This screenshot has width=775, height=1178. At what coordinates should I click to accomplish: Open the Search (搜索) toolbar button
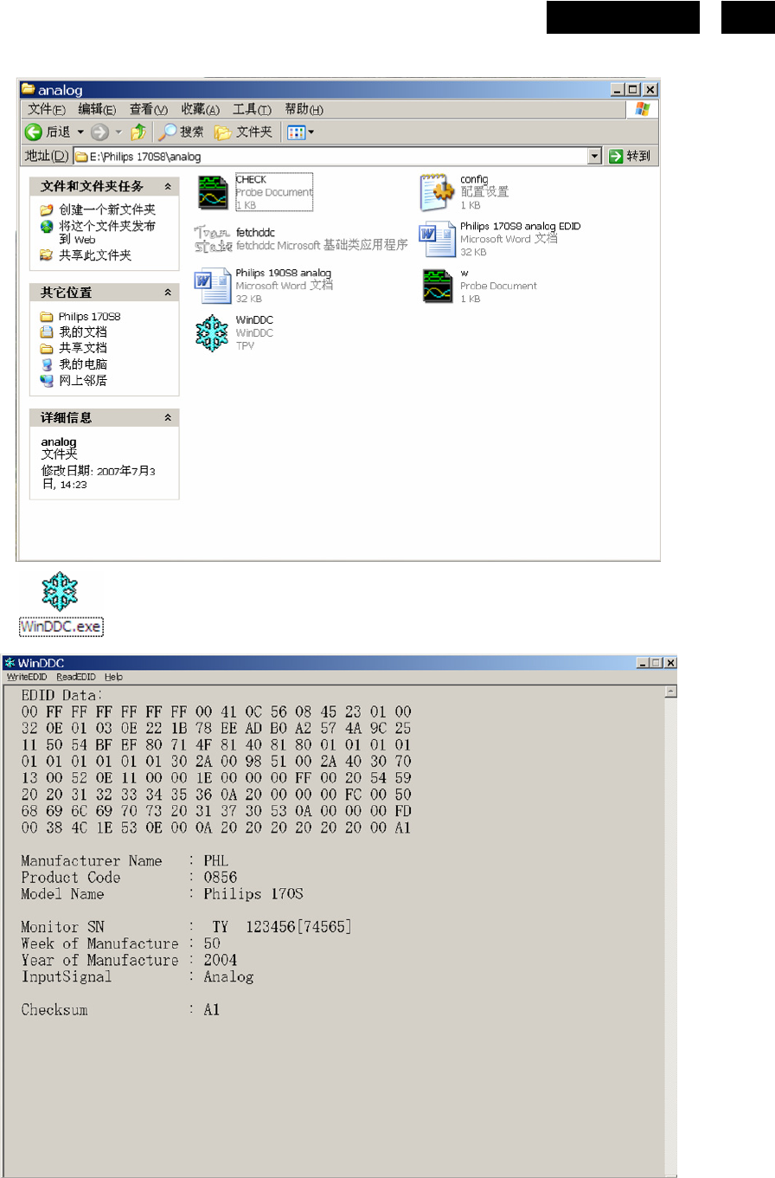pyautogui.click(x=181, y=132)
